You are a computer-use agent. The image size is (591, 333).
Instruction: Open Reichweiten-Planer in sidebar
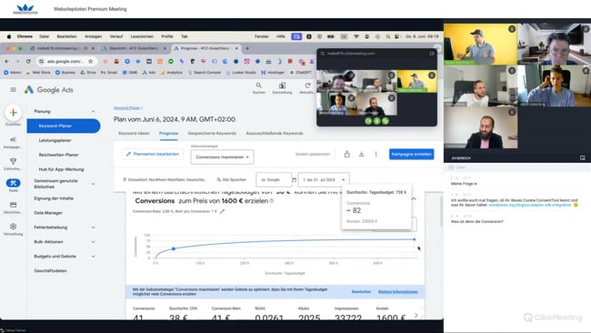[x=59, y=155]
